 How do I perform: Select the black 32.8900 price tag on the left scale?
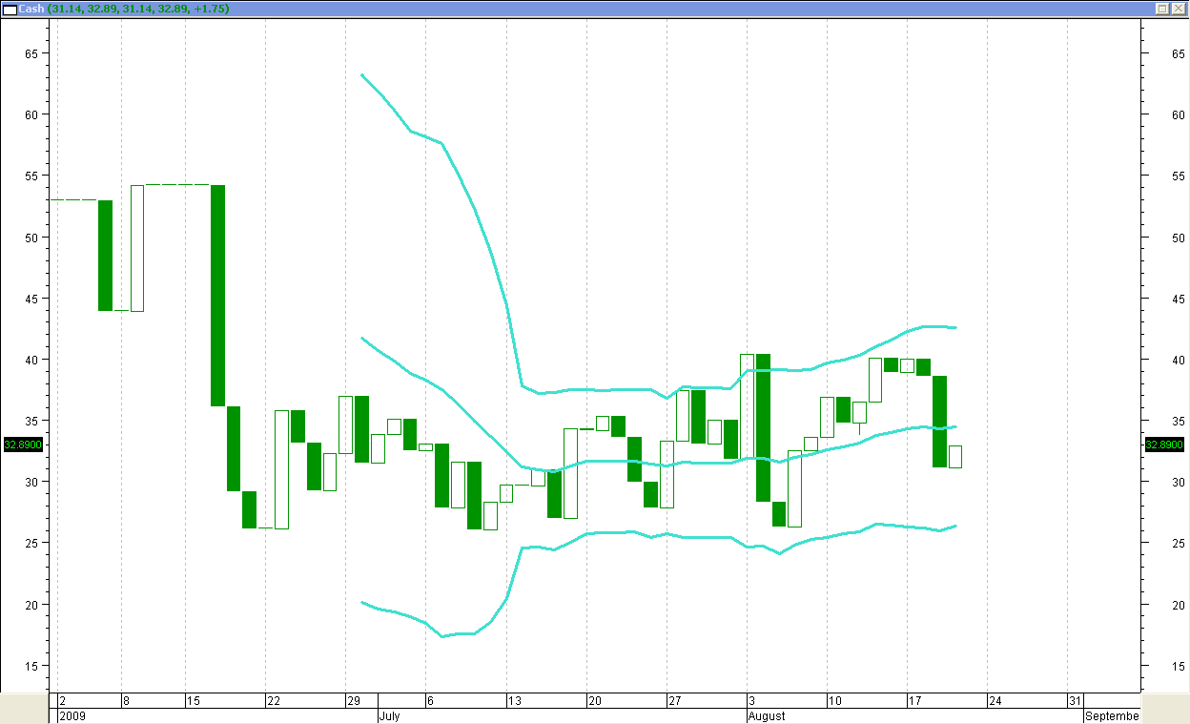click(24, 445)
